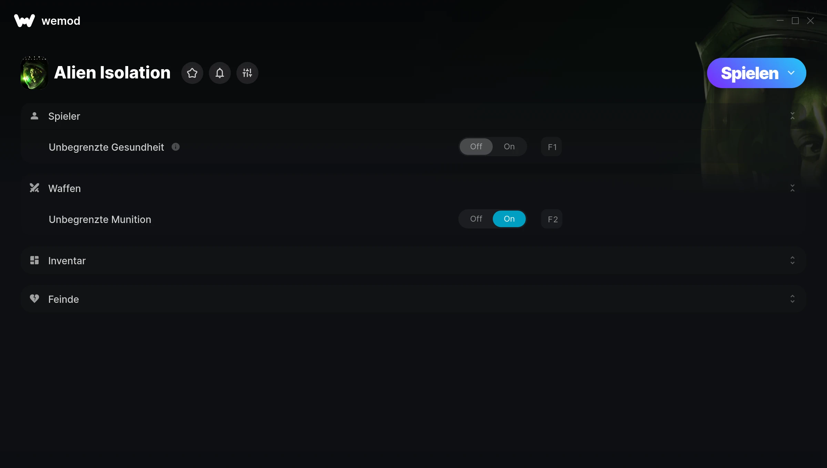Turn On Unbegrenzte Gesundheit

pyautogui.click(x=509, y=147)
